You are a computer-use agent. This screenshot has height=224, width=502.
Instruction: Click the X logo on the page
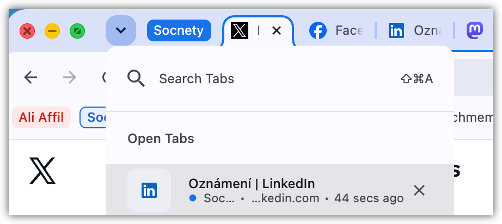click(x=42, y=171)
